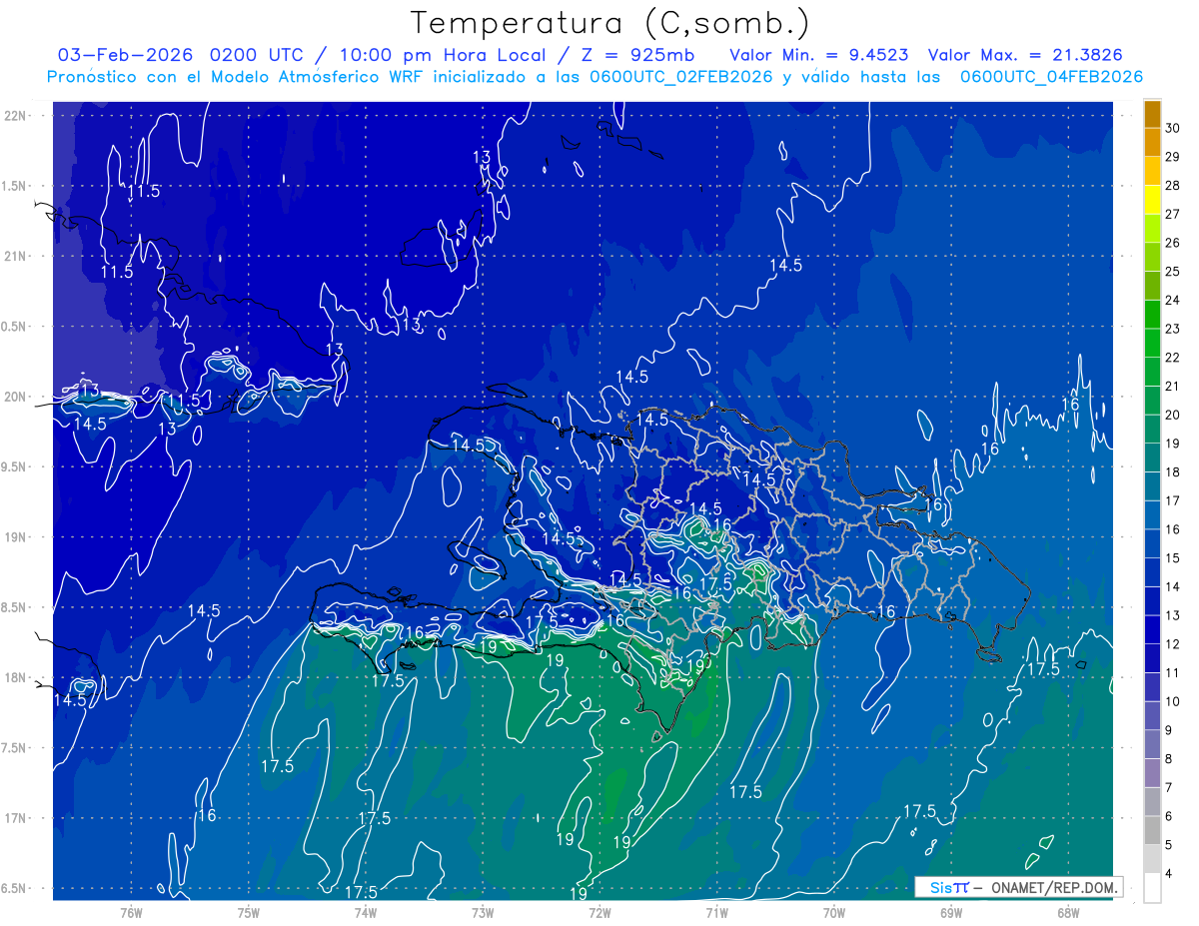Click the title "Temperatura (C,somb.)"
Viewport: 1199px width, 926px height.
609,24
